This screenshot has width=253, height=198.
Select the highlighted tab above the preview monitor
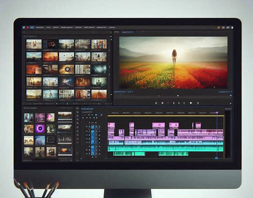pos(127,32)
